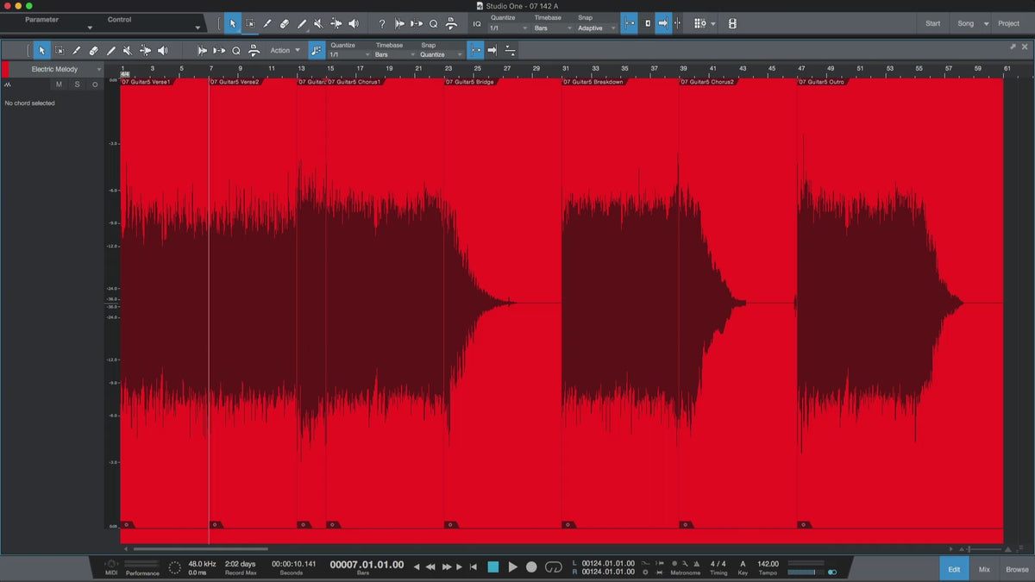
Task: Click the Video player film icon
Action: click(732, 24)
